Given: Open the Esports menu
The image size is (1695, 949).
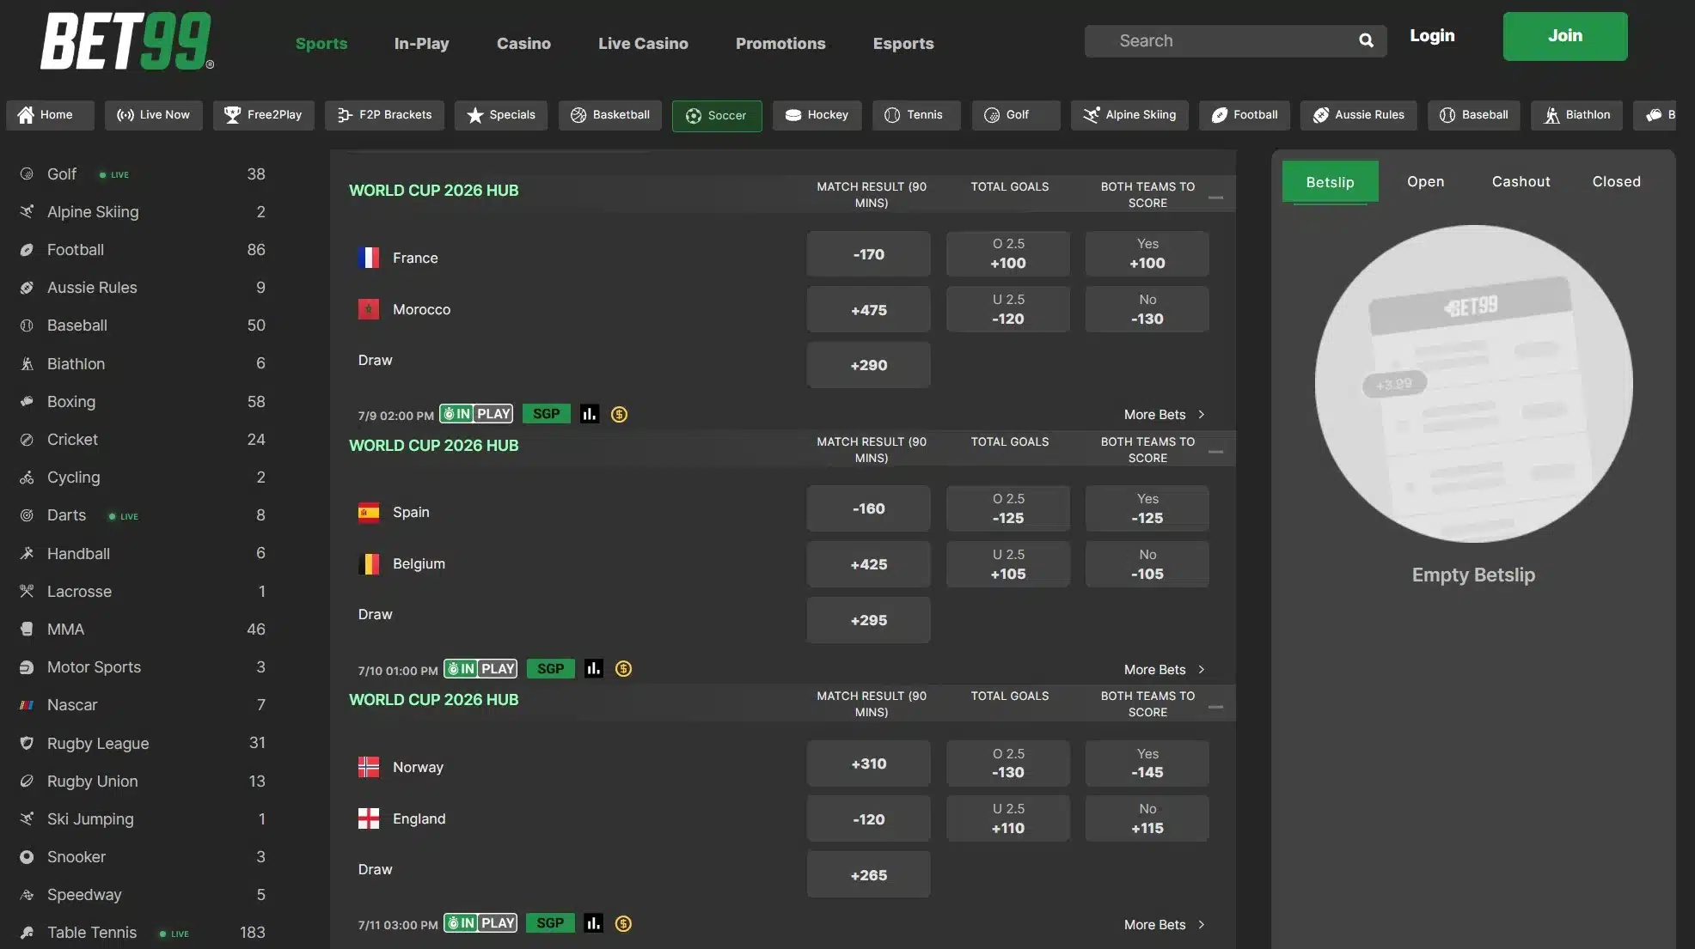Looking at the screenshot, I should coord(903,43).
